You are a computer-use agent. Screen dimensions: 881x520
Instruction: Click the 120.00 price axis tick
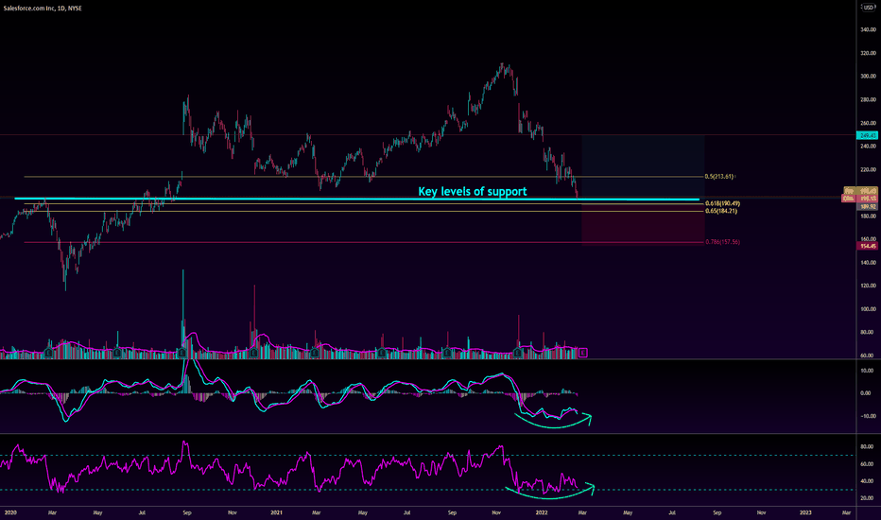[x=869, y=286]
